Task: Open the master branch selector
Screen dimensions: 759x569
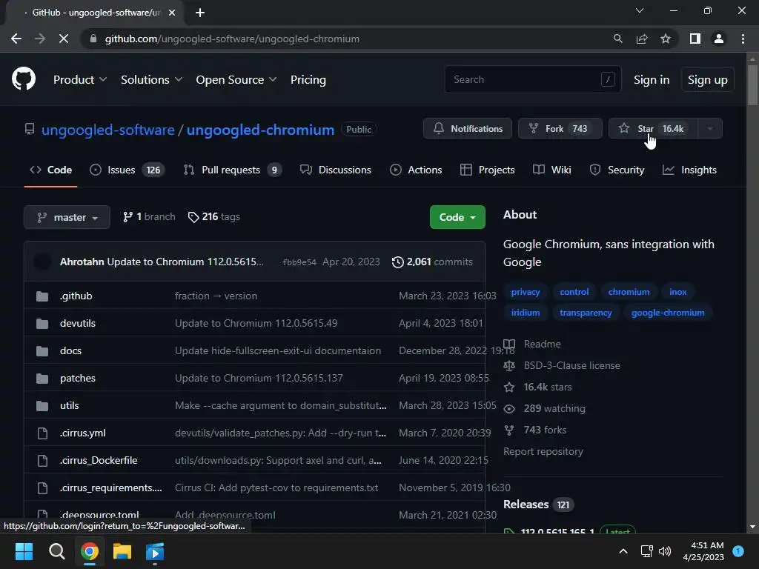Action: 67,217
